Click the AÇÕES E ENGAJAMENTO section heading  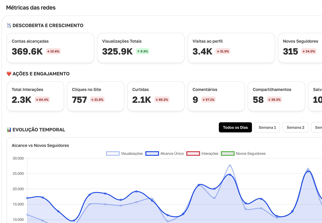point(41,74)
